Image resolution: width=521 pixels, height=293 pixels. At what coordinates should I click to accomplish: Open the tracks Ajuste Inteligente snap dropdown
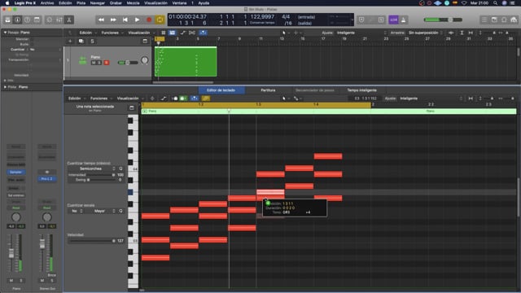[361, 33]
